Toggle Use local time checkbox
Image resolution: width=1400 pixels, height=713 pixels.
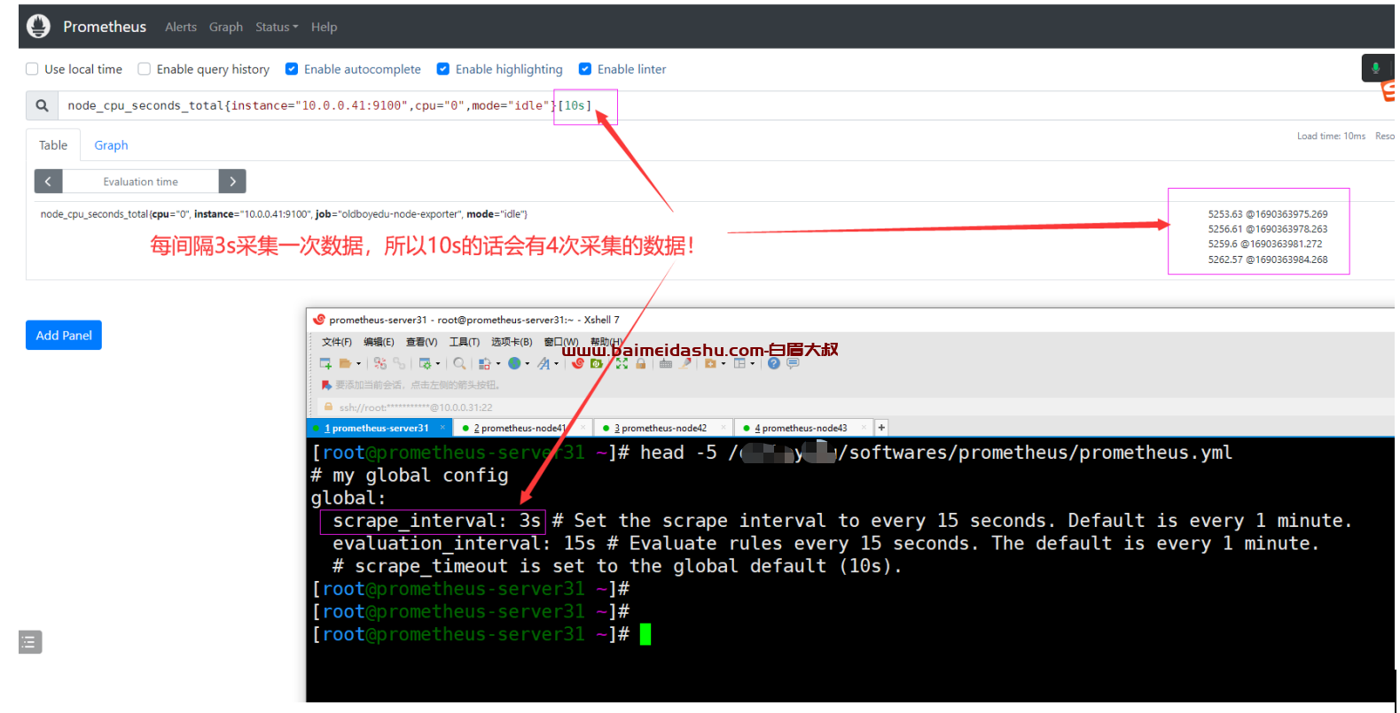32,69
